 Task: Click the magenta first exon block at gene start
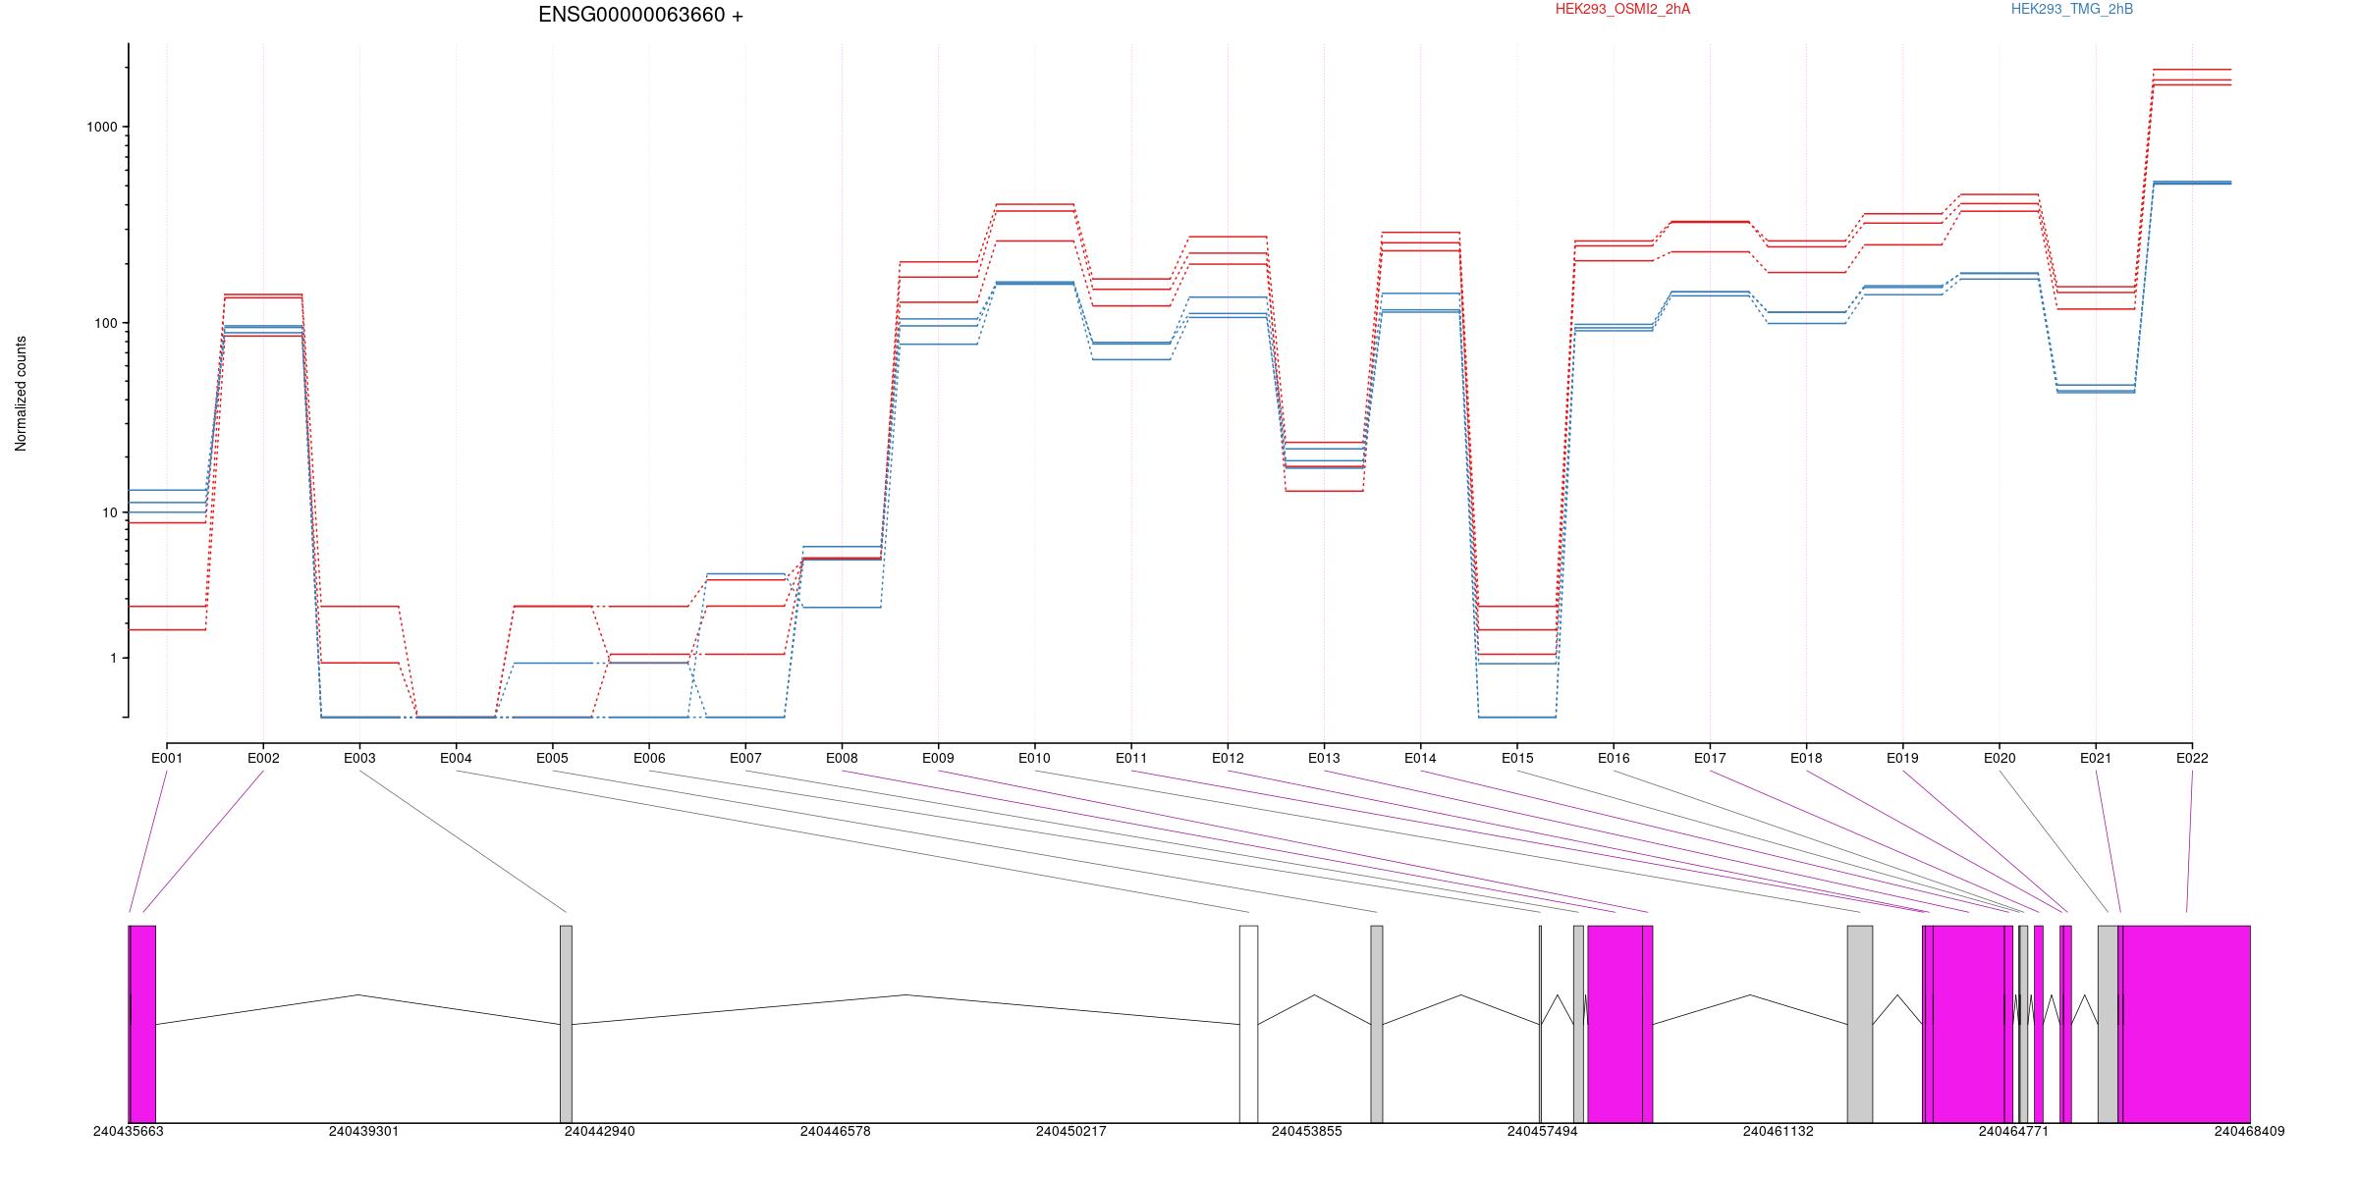coord(142,1024)
